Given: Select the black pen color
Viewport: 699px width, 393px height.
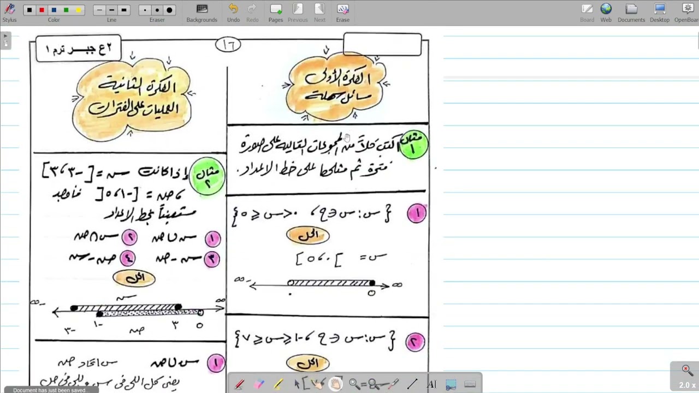Looking at the screenshot, I should [29, 10].
